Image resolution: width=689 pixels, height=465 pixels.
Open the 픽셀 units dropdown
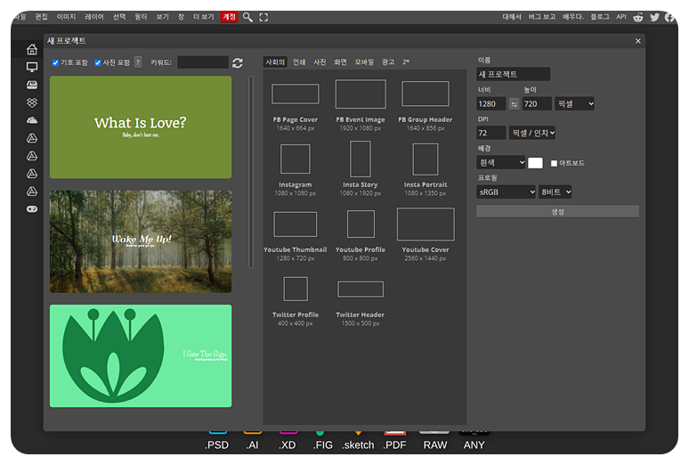tap(575, 104)
